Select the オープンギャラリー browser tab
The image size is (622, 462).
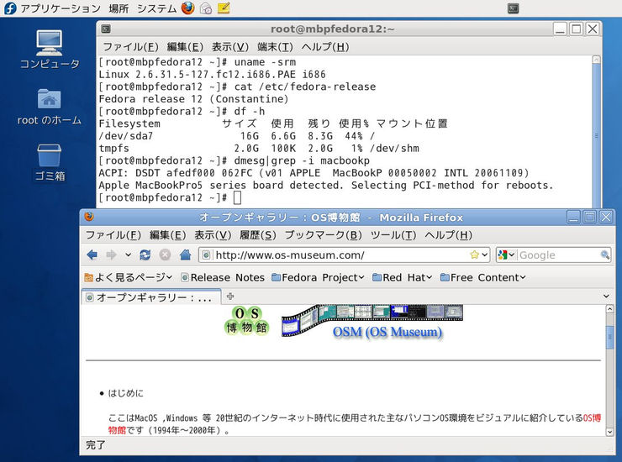[151, 297]
